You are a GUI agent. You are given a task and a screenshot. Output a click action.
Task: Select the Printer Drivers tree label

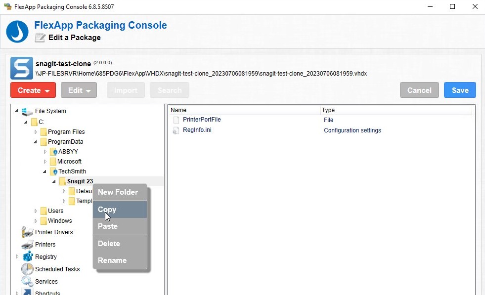click(54, 232)
